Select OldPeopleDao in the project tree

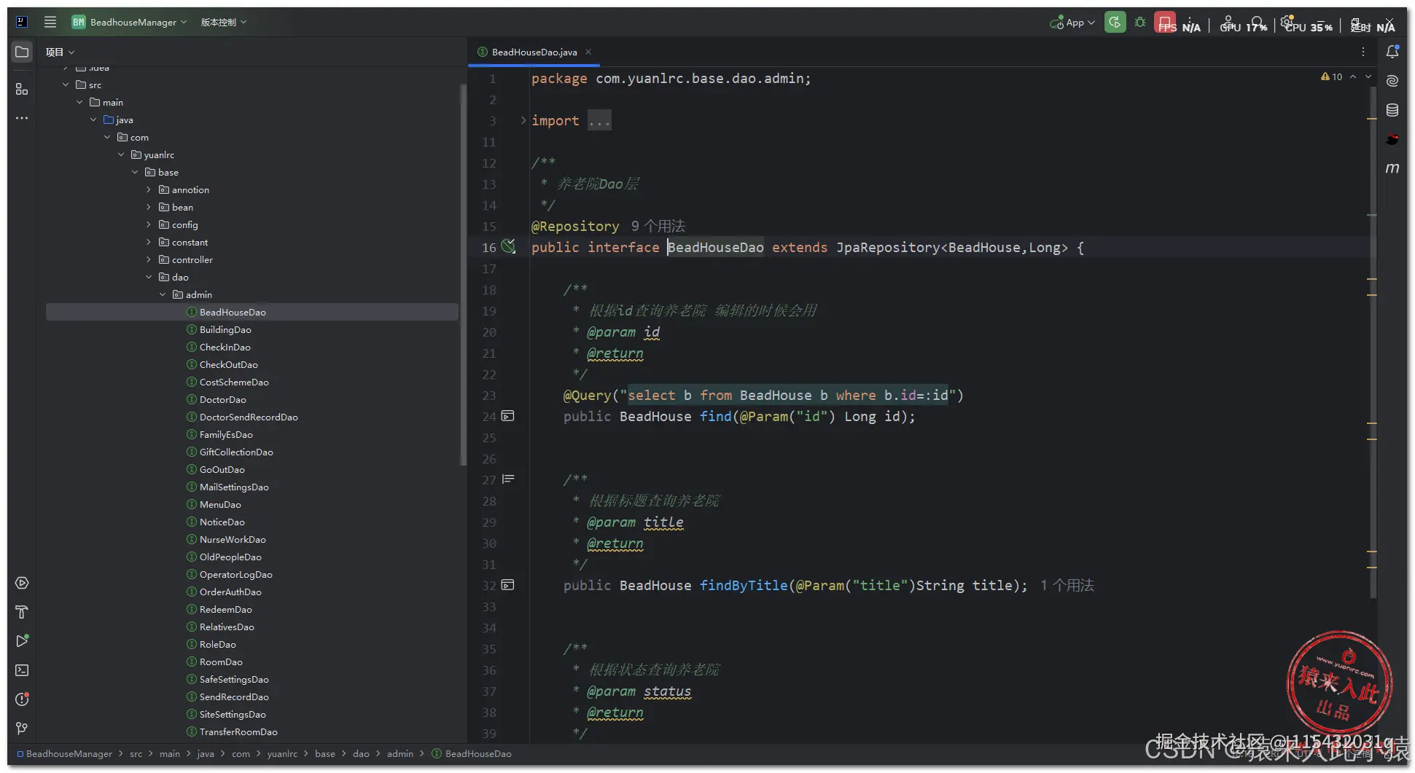tap(230, 557)
